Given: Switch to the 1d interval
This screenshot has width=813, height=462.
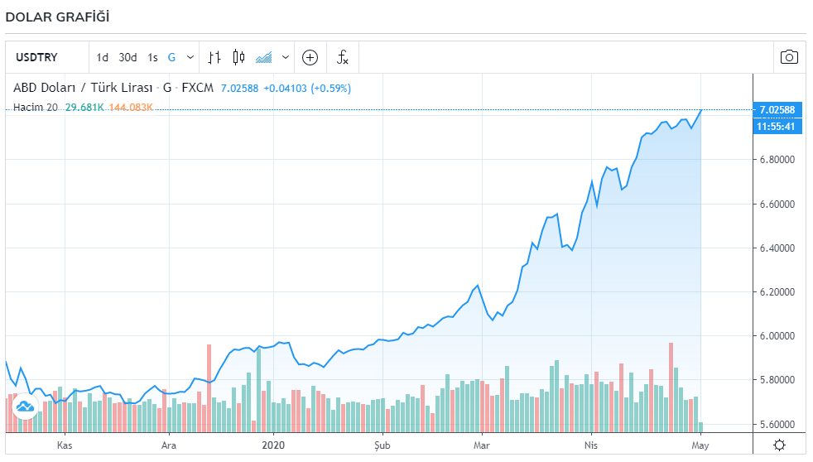Looking at the screenshot, I should [102, 57].
